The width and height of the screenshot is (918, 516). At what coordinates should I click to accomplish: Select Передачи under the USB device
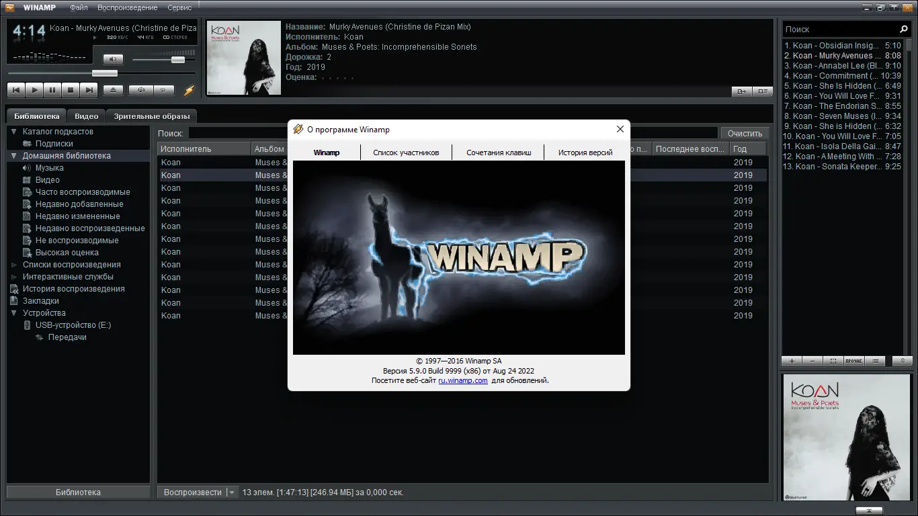(x=67, y=337)
